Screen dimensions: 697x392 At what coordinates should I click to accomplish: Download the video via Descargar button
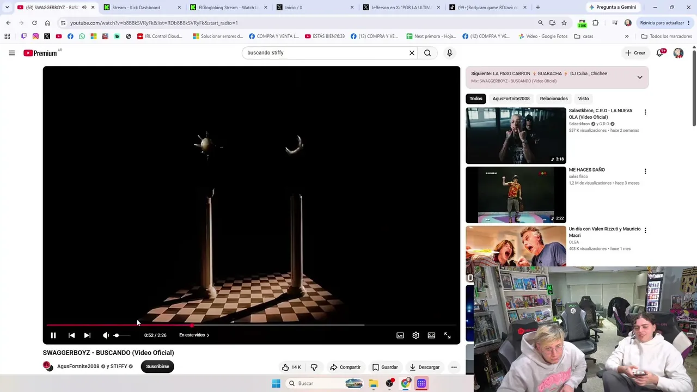[x=425, y=367]
